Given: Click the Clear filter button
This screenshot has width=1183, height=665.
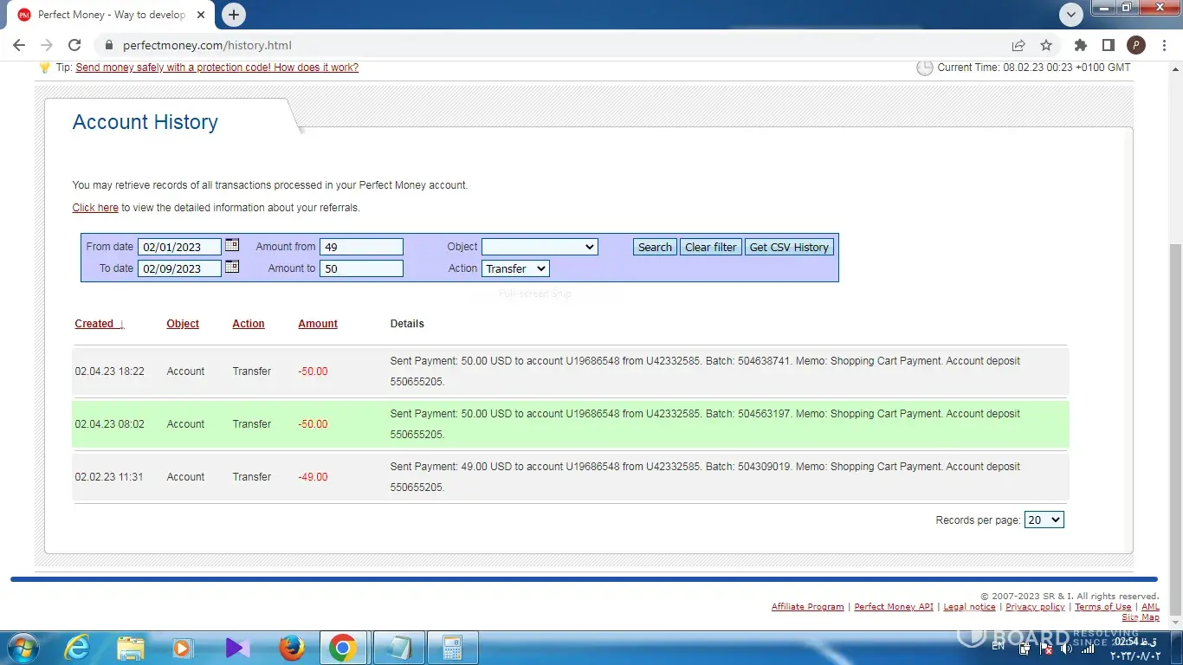Looking at the screenshot, I should tap(710, 247).
